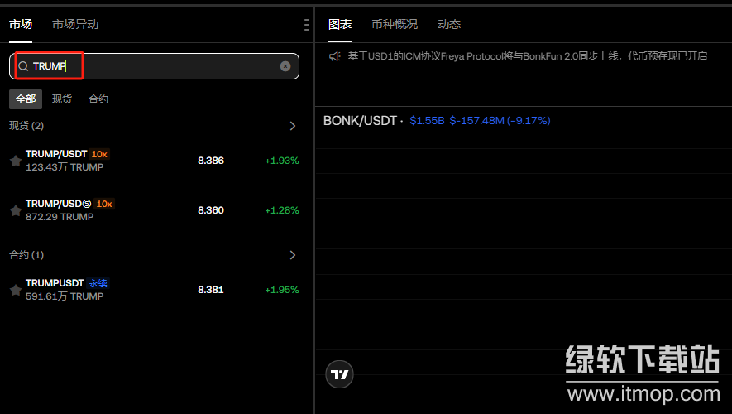
Task: Select the 全部 filter
Action: 26,99
